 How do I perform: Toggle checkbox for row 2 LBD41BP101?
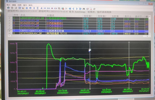(x=10, y=18)
